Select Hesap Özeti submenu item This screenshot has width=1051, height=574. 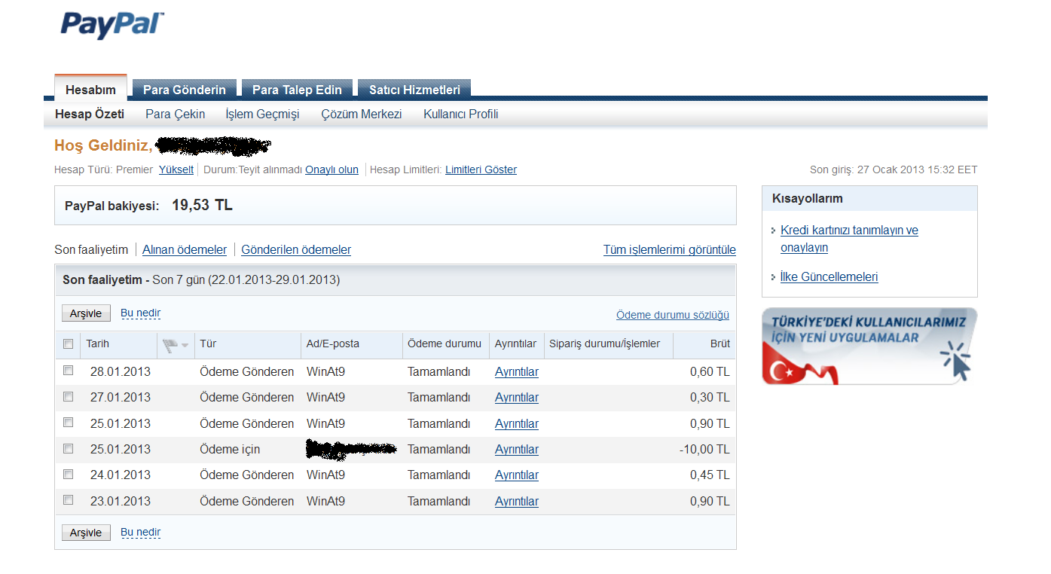point(90,114)
